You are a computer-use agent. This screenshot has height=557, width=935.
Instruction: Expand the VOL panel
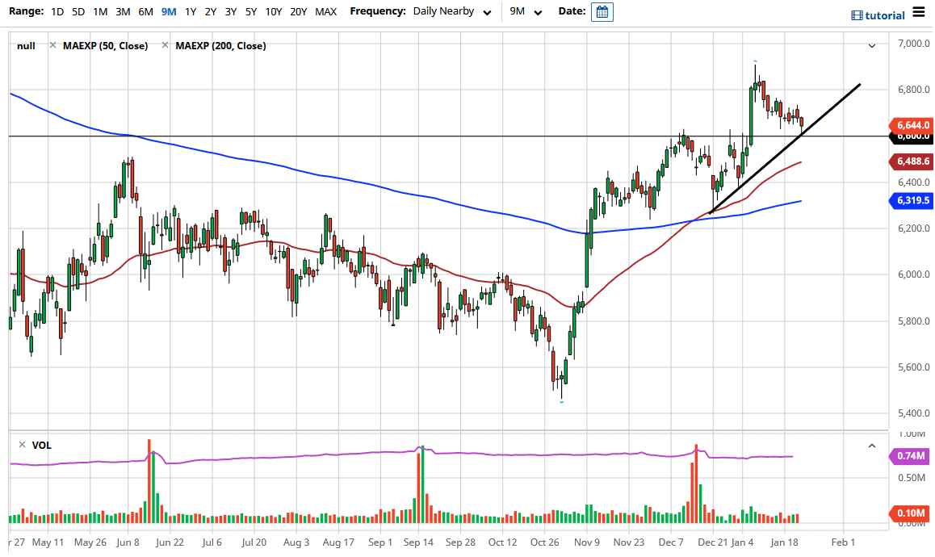[871, 445]
